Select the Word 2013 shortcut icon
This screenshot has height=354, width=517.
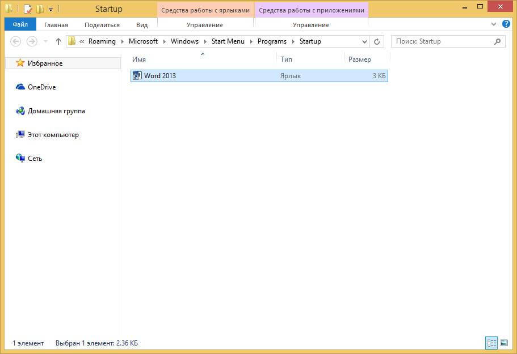point(137,76)
